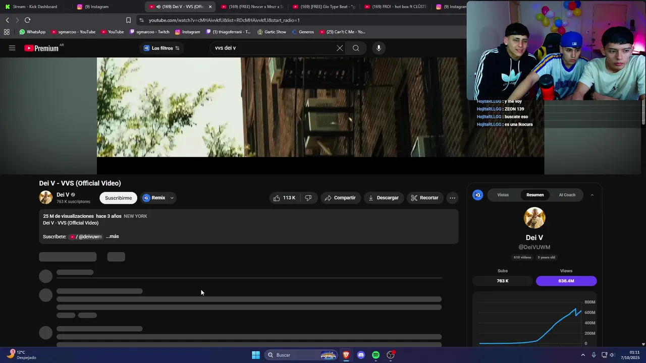
Task: Open the tray network icon
Action: (604, 355)
